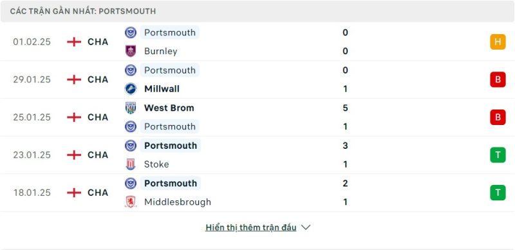This screenshot has height=250, width=515.
Task: Open the Millwall team name
Action: pyautogui.click(x=162, y=89)
